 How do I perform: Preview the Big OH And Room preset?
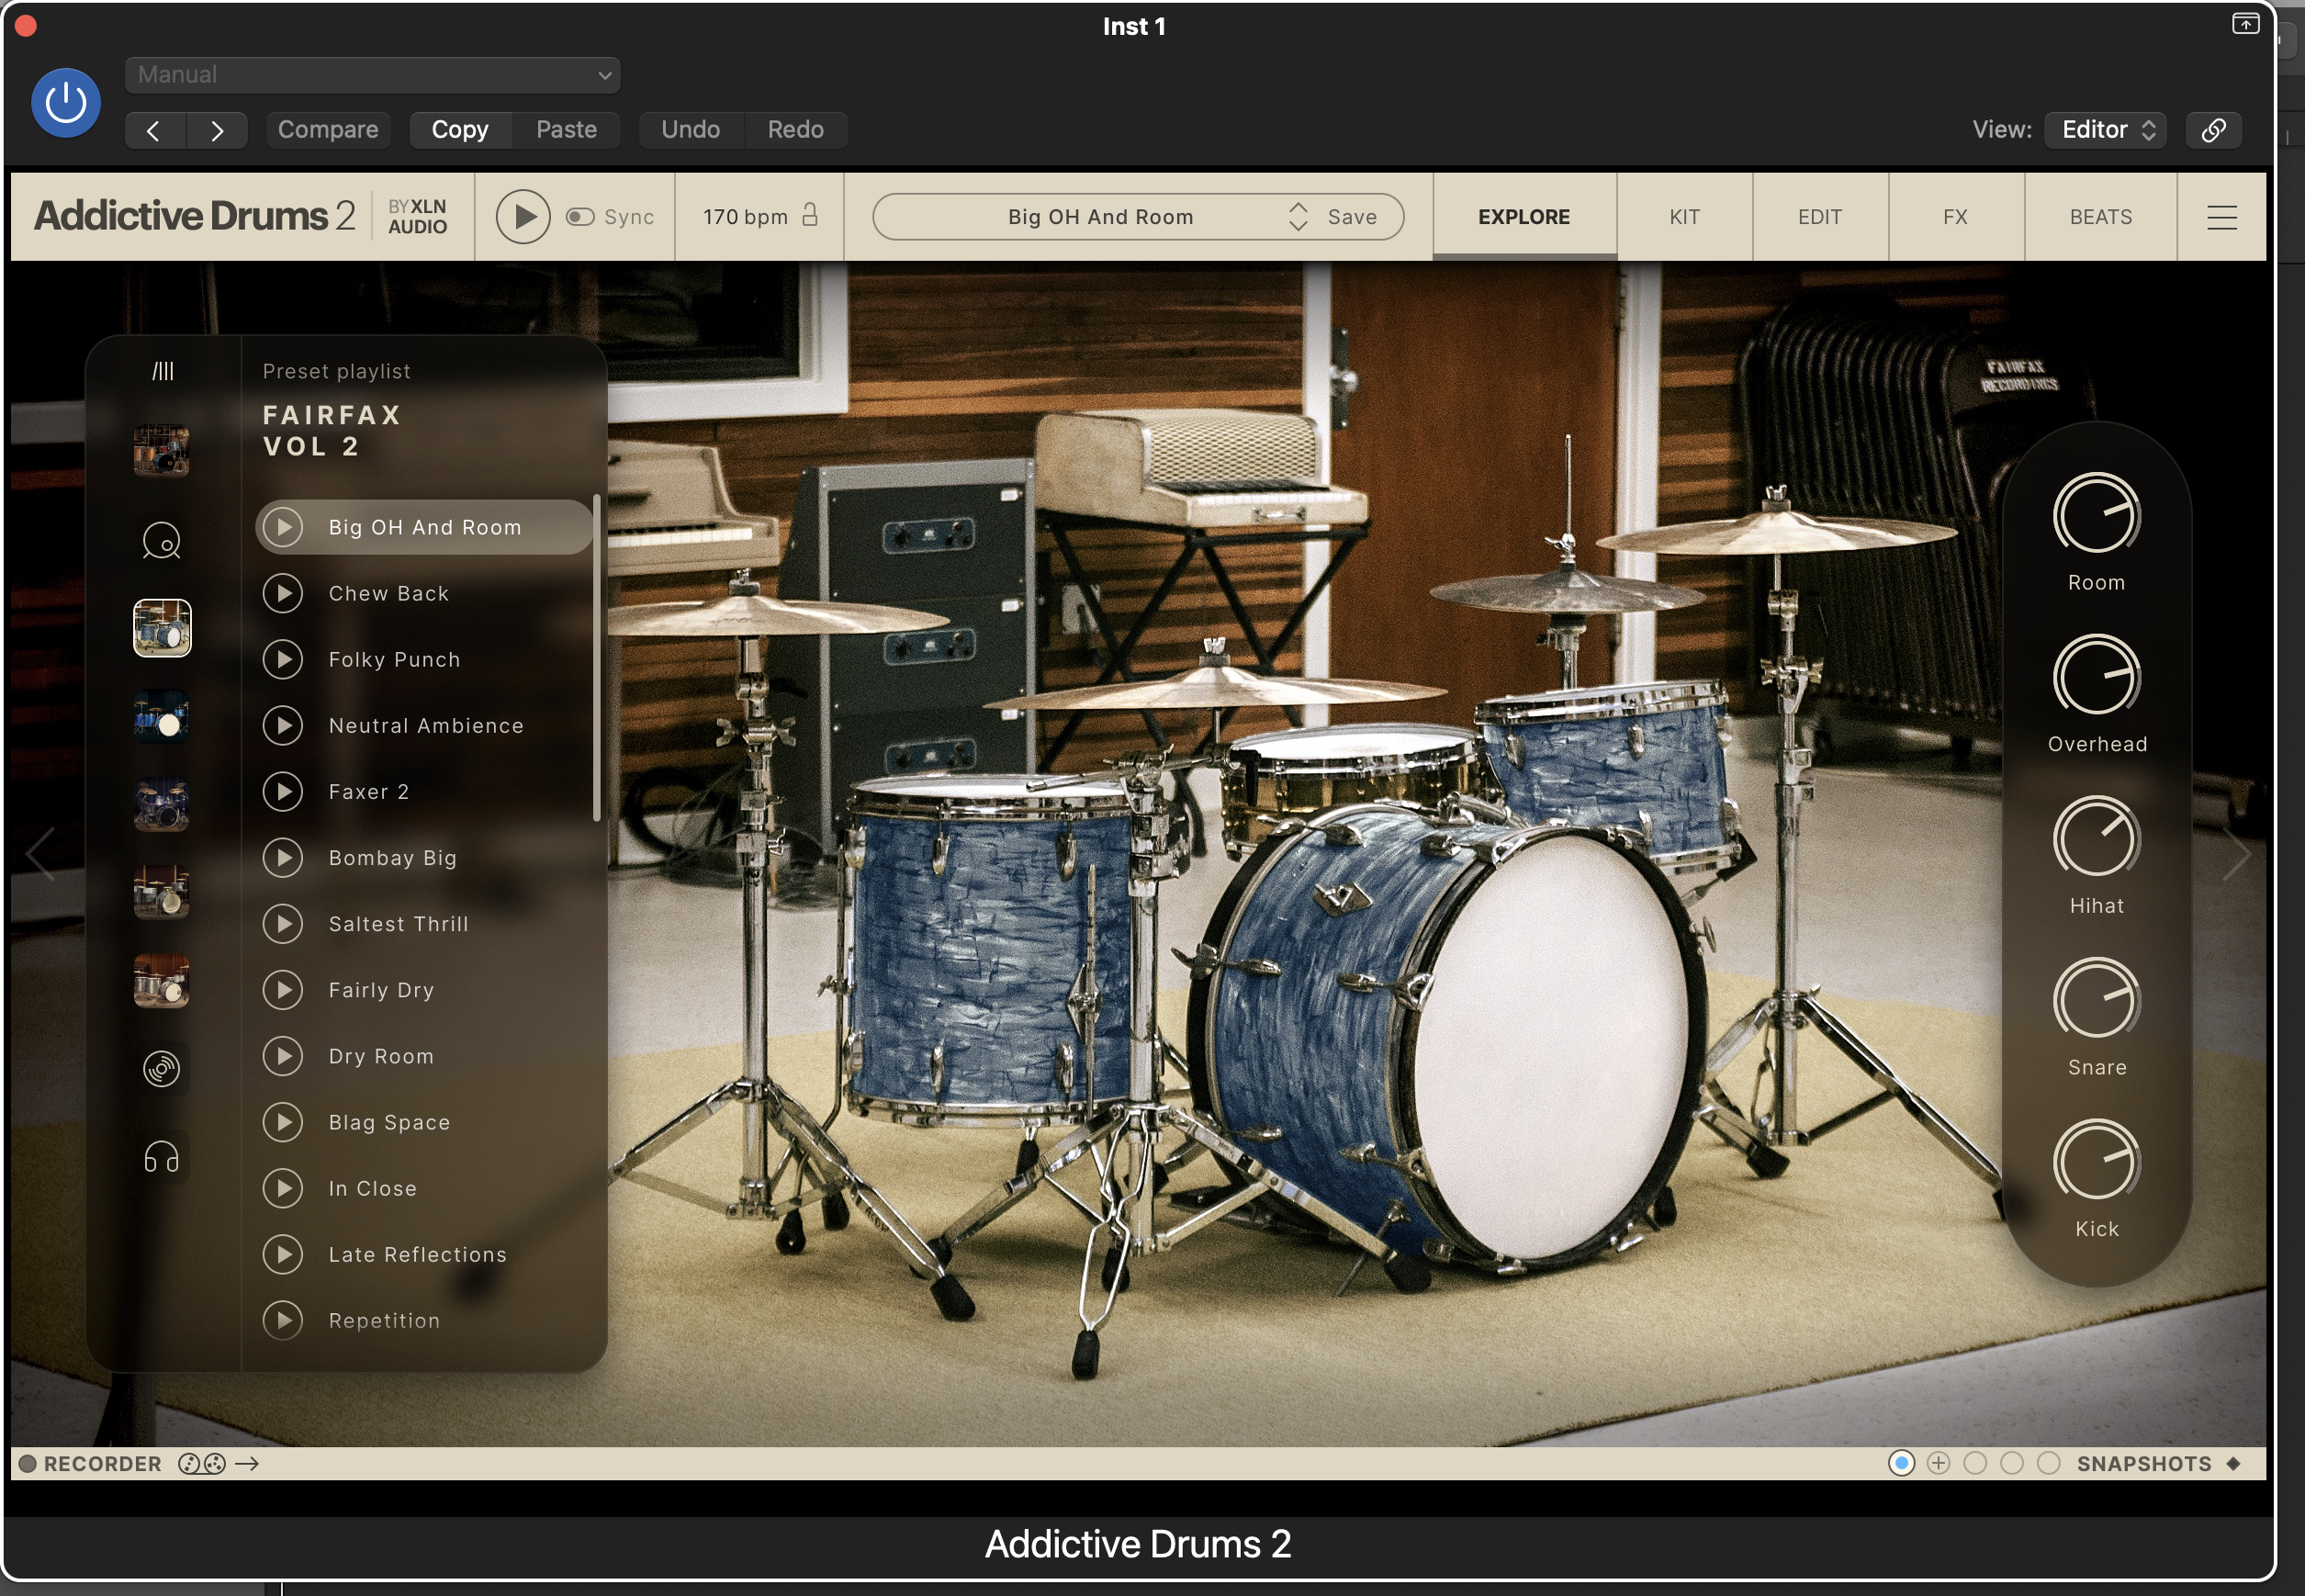pyautogui.click(x=283, y=527)
